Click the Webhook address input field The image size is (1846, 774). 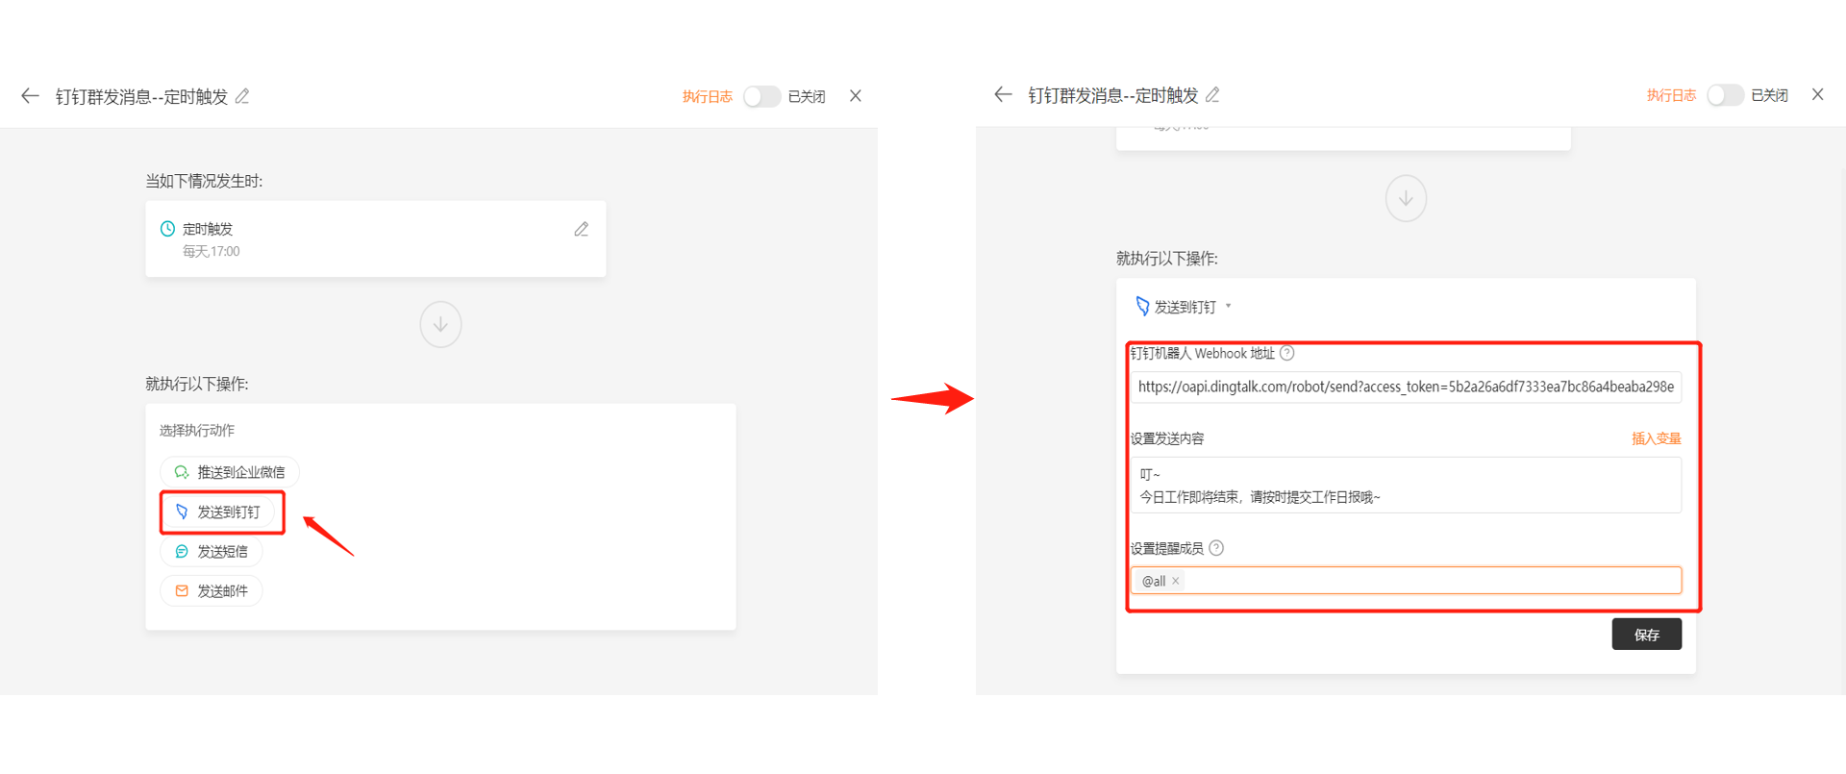(x=1406, y=387)
